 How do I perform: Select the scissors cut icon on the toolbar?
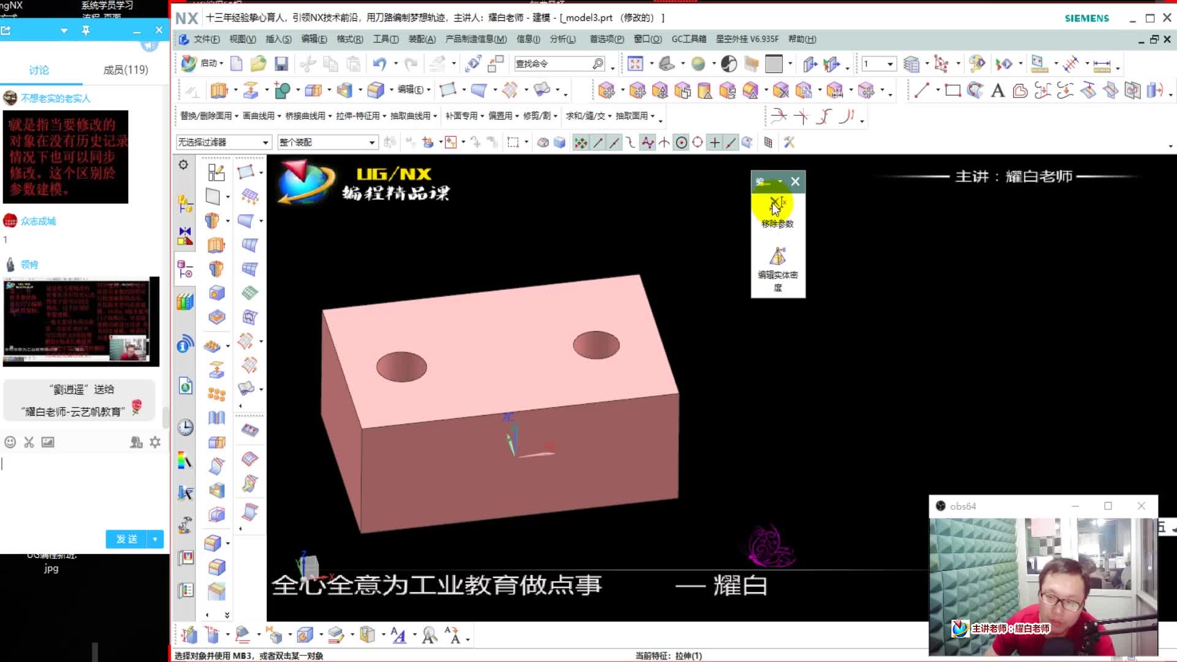(x=307, y=63)
